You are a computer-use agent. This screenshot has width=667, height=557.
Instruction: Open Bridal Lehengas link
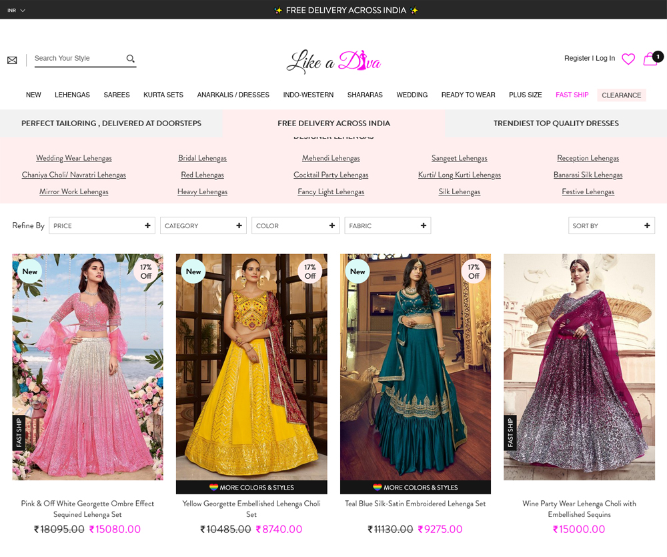pyautogui.click(x=203, y=158)
